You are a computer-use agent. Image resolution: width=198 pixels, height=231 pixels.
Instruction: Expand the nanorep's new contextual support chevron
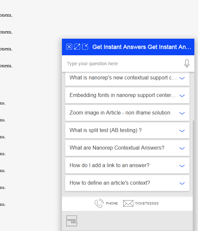click(182, 78)
